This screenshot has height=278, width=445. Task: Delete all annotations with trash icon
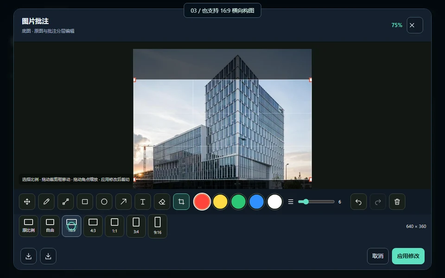(397, 202)
